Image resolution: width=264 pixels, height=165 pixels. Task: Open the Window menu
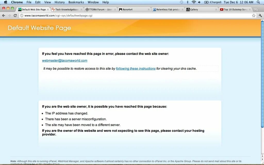[x=93, y=2]
